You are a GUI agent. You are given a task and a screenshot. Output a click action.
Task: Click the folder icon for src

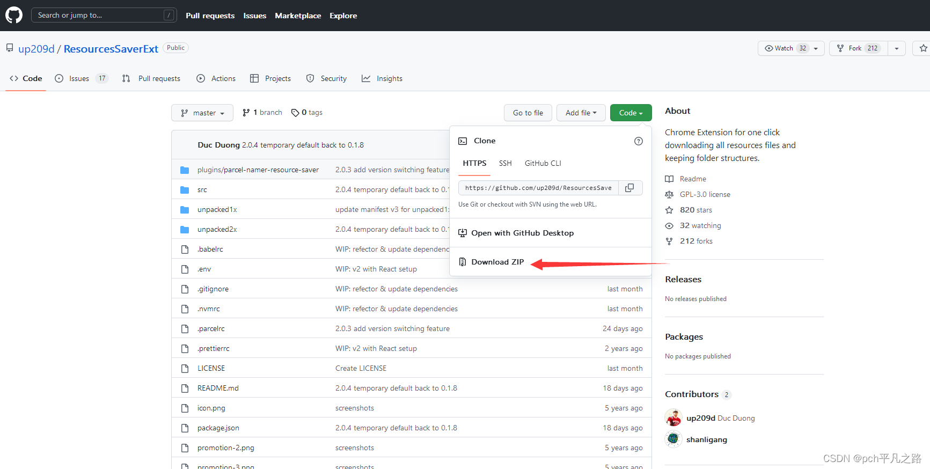(x=185, y=190)
